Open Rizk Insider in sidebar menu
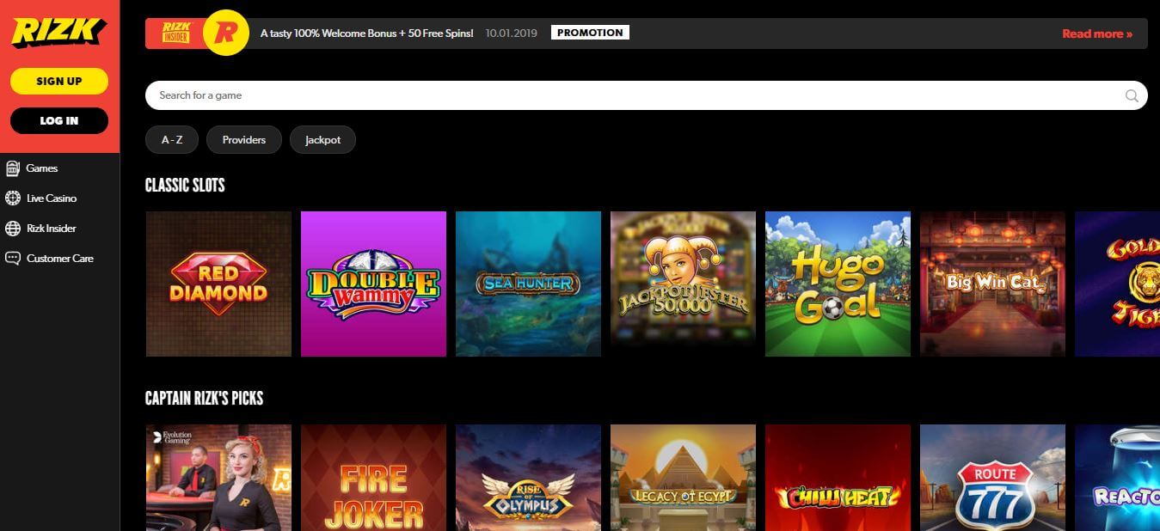The image size is (1160, 531). coord(52,229)
